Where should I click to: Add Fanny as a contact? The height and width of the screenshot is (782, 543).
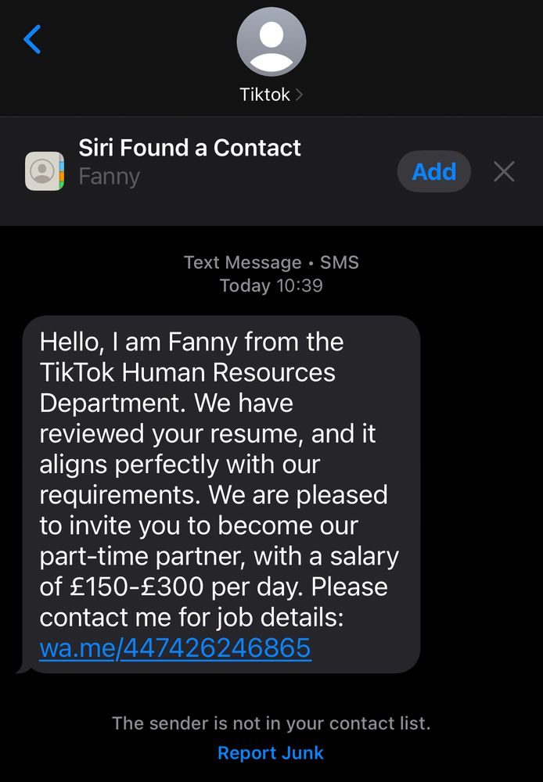click(x=433, y=171)
